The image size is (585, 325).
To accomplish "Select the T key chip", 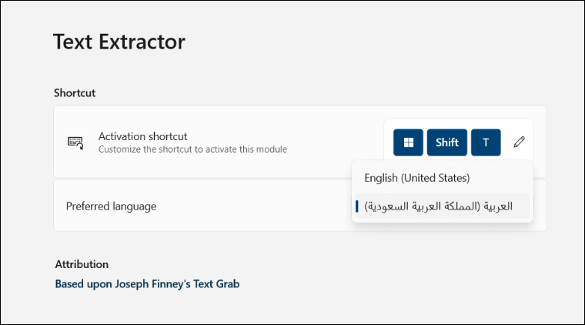I will pos(486,142).
